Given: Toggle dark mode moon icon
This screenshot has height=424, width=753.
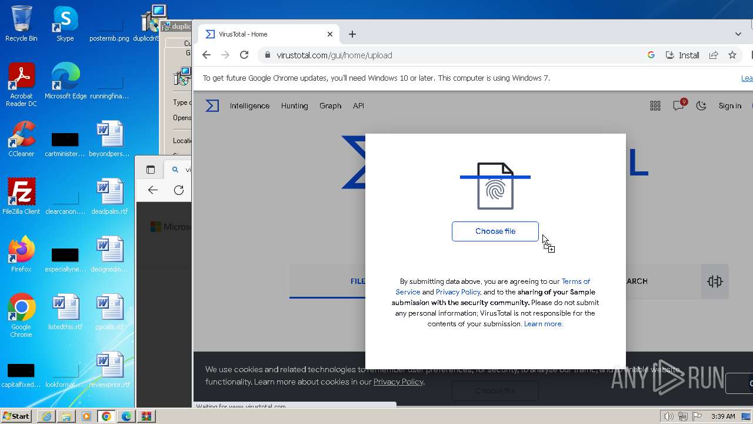Looking at the screenshot, I should pos(701,106).
